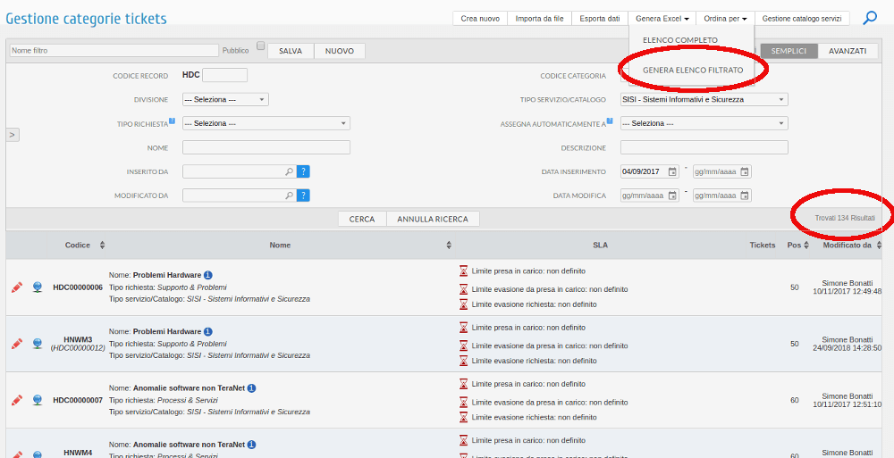Sort by the Pos column arrows
Image resolution: width=894 pixels, height=458 pixels.
tap(806, 245)
